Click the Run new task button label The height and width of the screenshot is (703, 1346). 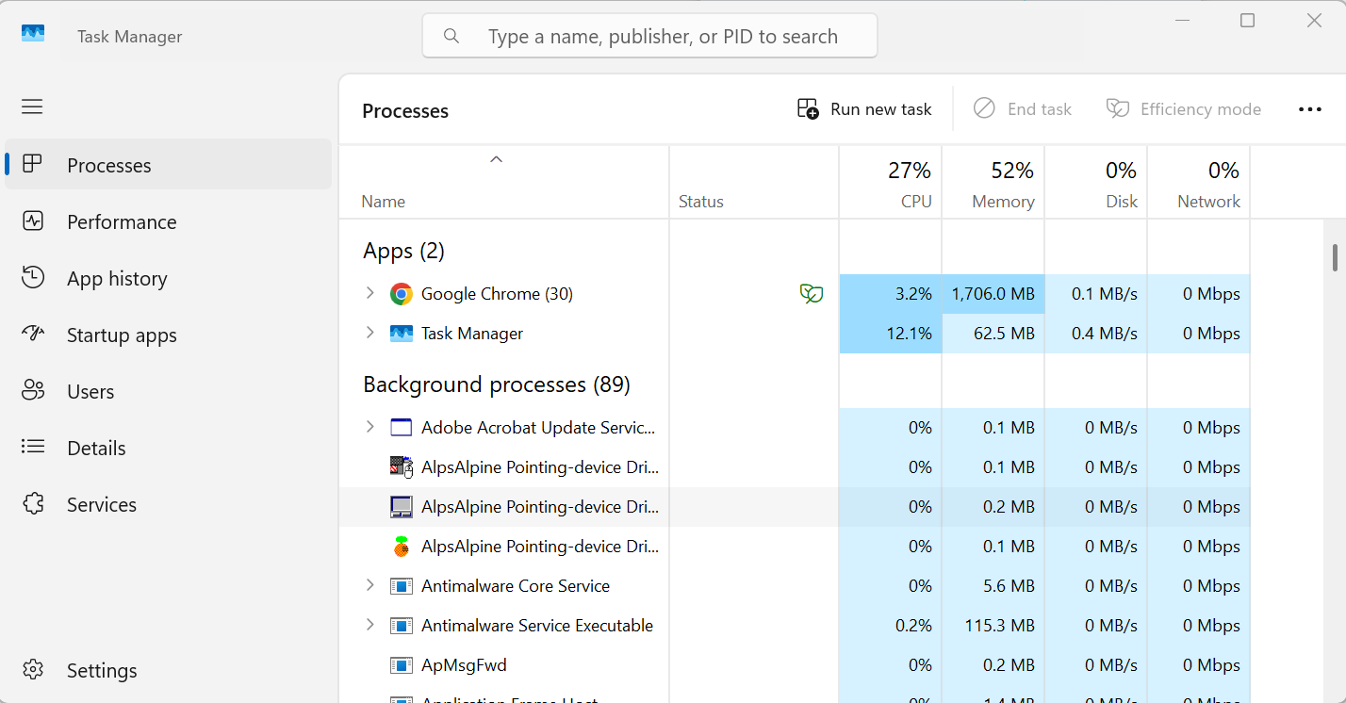coord(880,109)
